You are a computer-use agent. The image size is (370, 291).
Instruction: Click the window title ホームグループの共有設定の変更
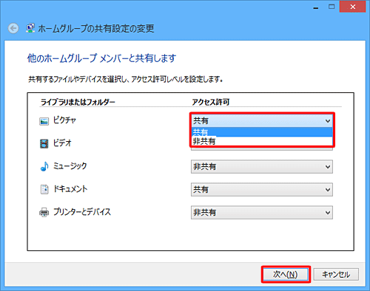pyautogui.click(x=96, y=29)
